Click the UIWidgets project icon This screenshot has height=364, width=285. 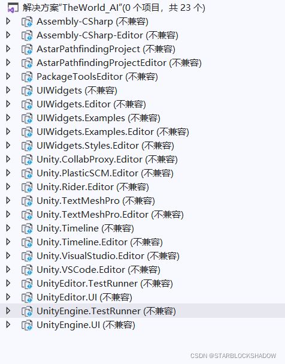click(27, 91)
